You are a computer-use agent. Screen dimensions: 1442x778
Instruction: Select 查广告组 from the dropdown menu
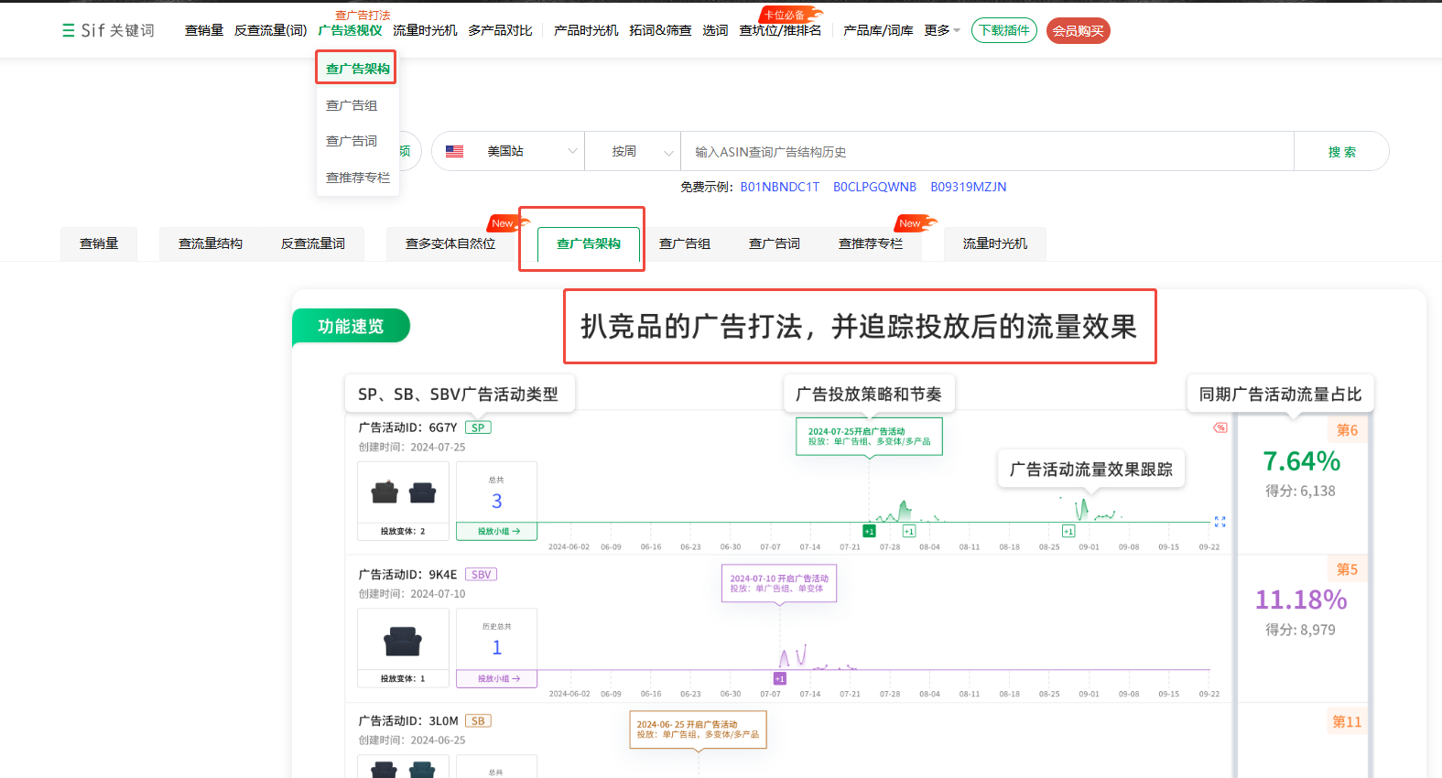352,105
